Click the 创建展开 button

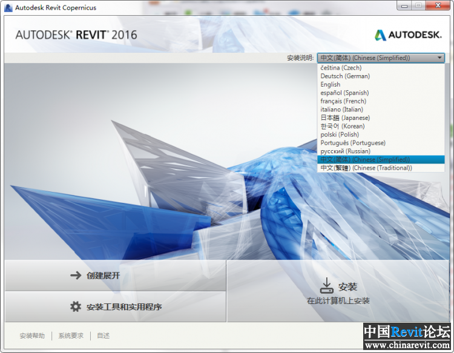115,275
